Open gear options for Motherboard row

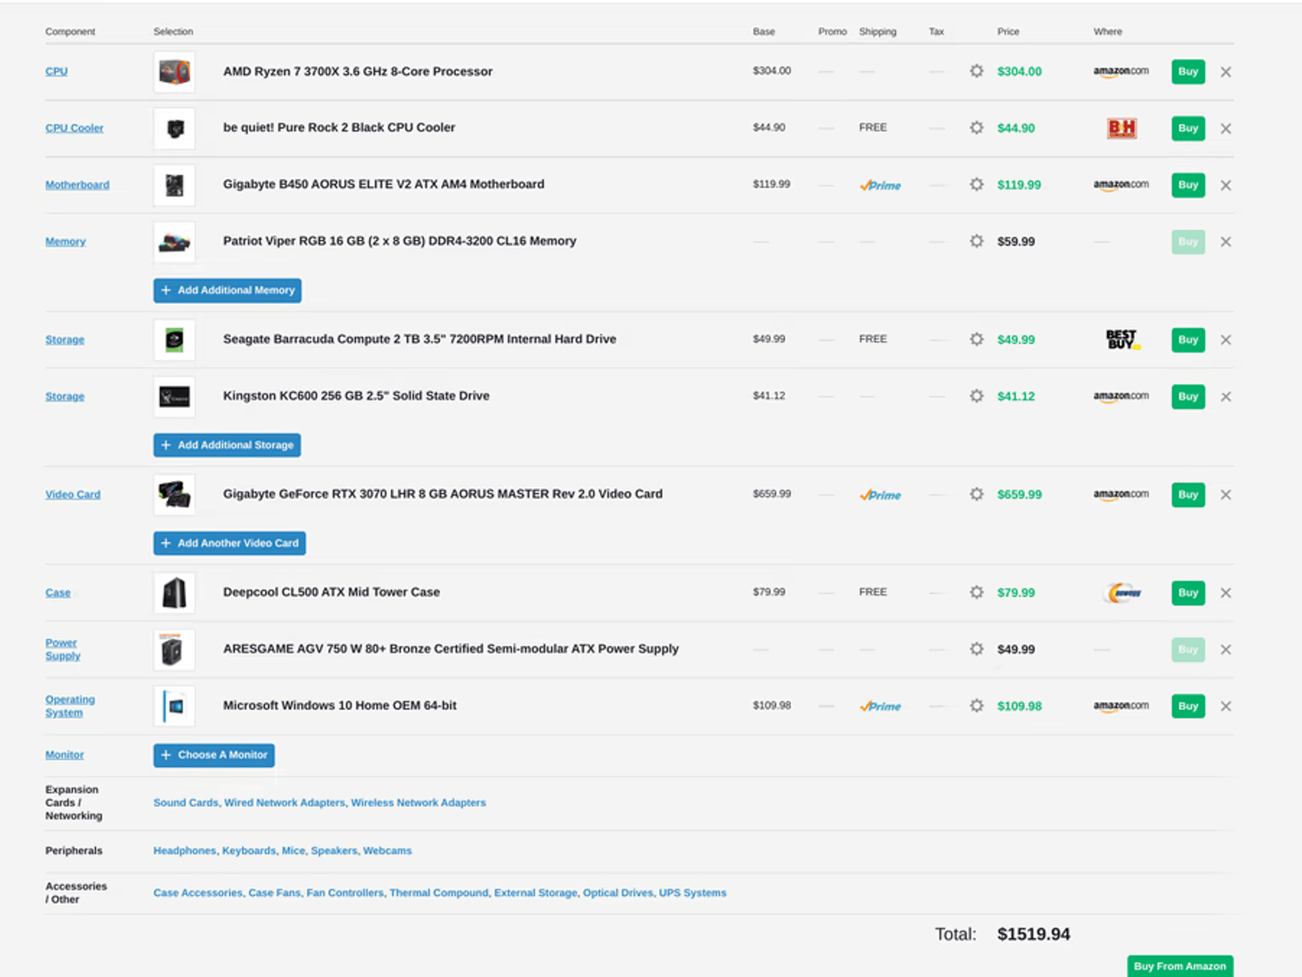[x=976, y=184]
